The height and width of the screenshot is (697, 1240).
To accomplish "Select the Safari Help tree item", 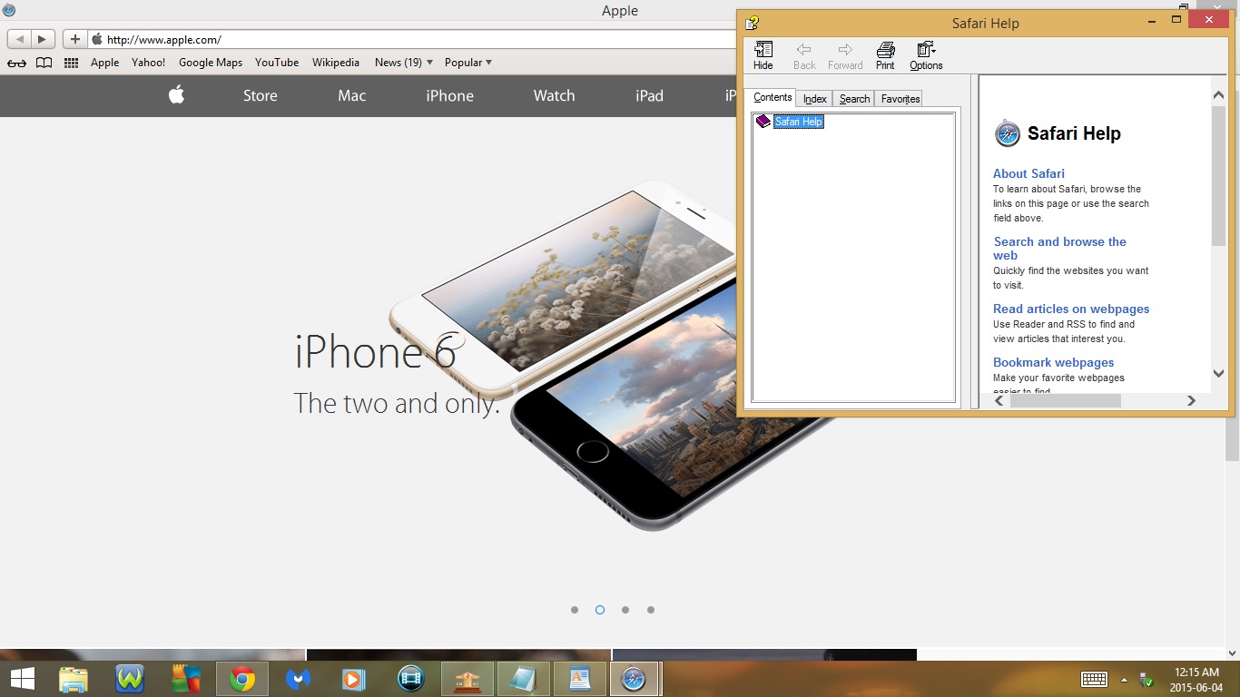I will [799, 122].
